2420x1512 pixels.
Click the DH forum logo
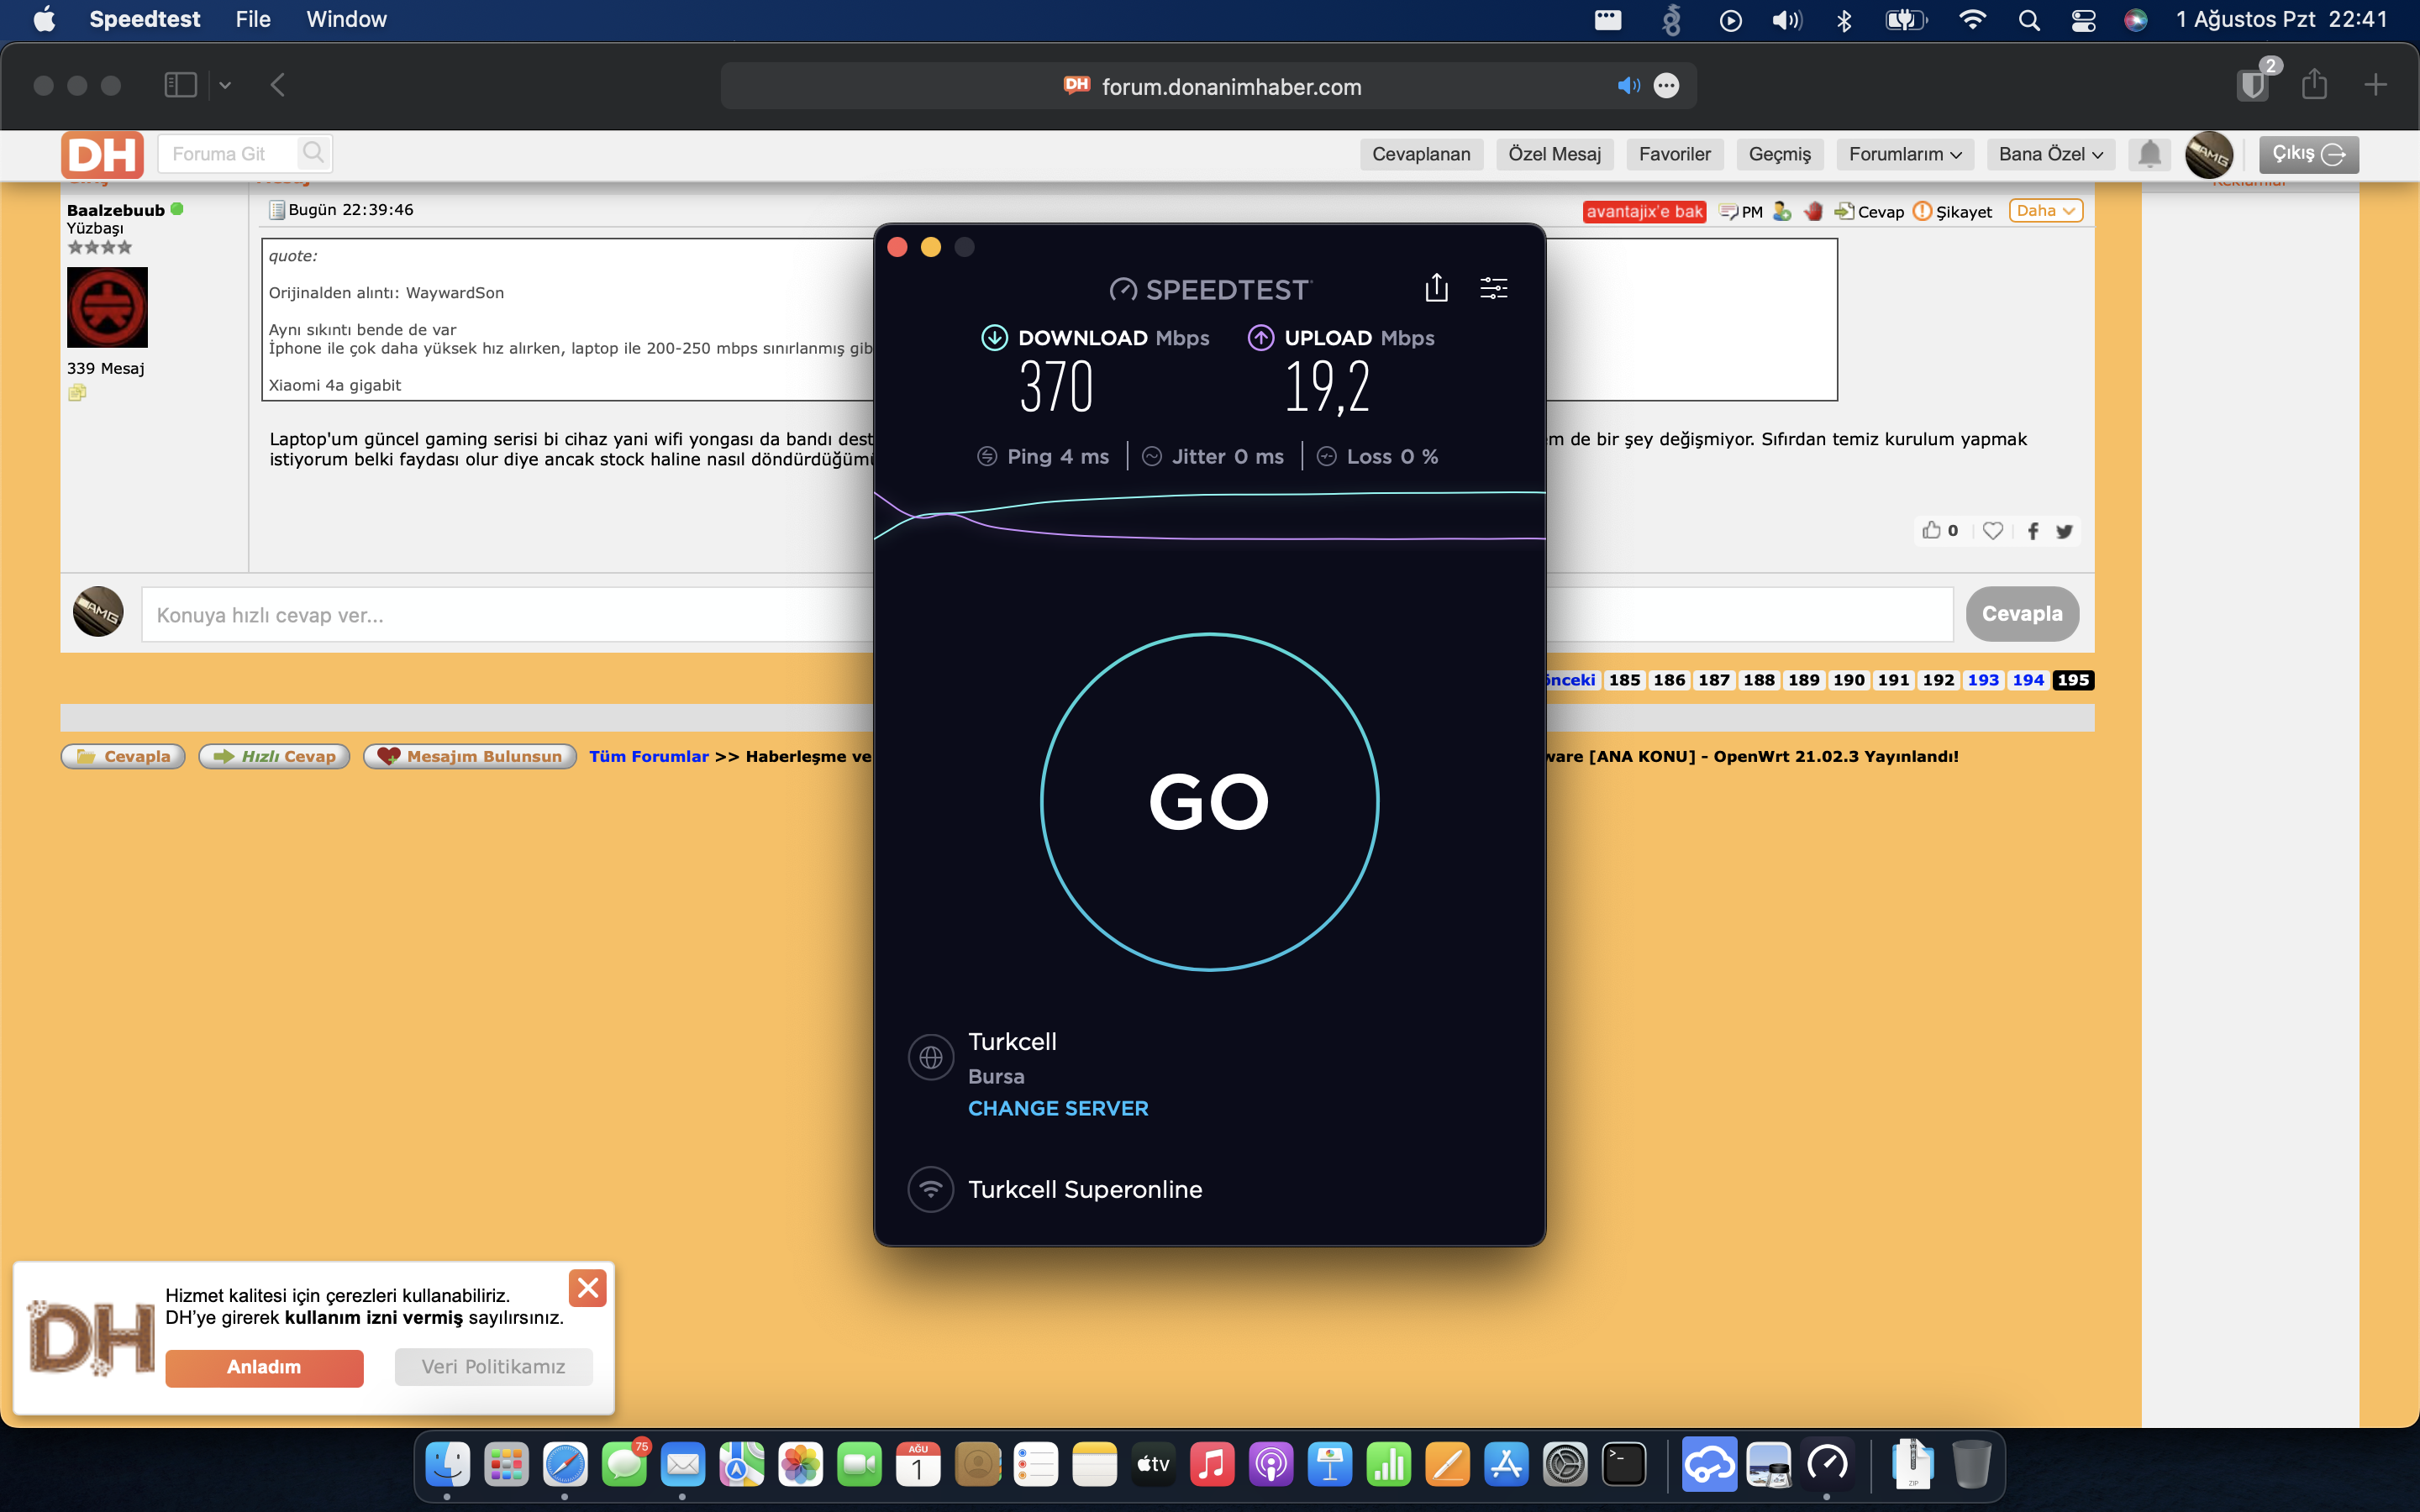(102, 155)
